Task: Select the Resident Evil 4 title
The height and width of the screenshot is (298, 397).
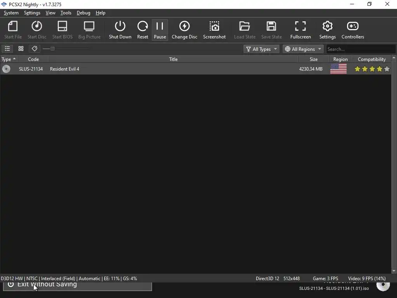Action: pyautogui.click(x=65, y=69)
